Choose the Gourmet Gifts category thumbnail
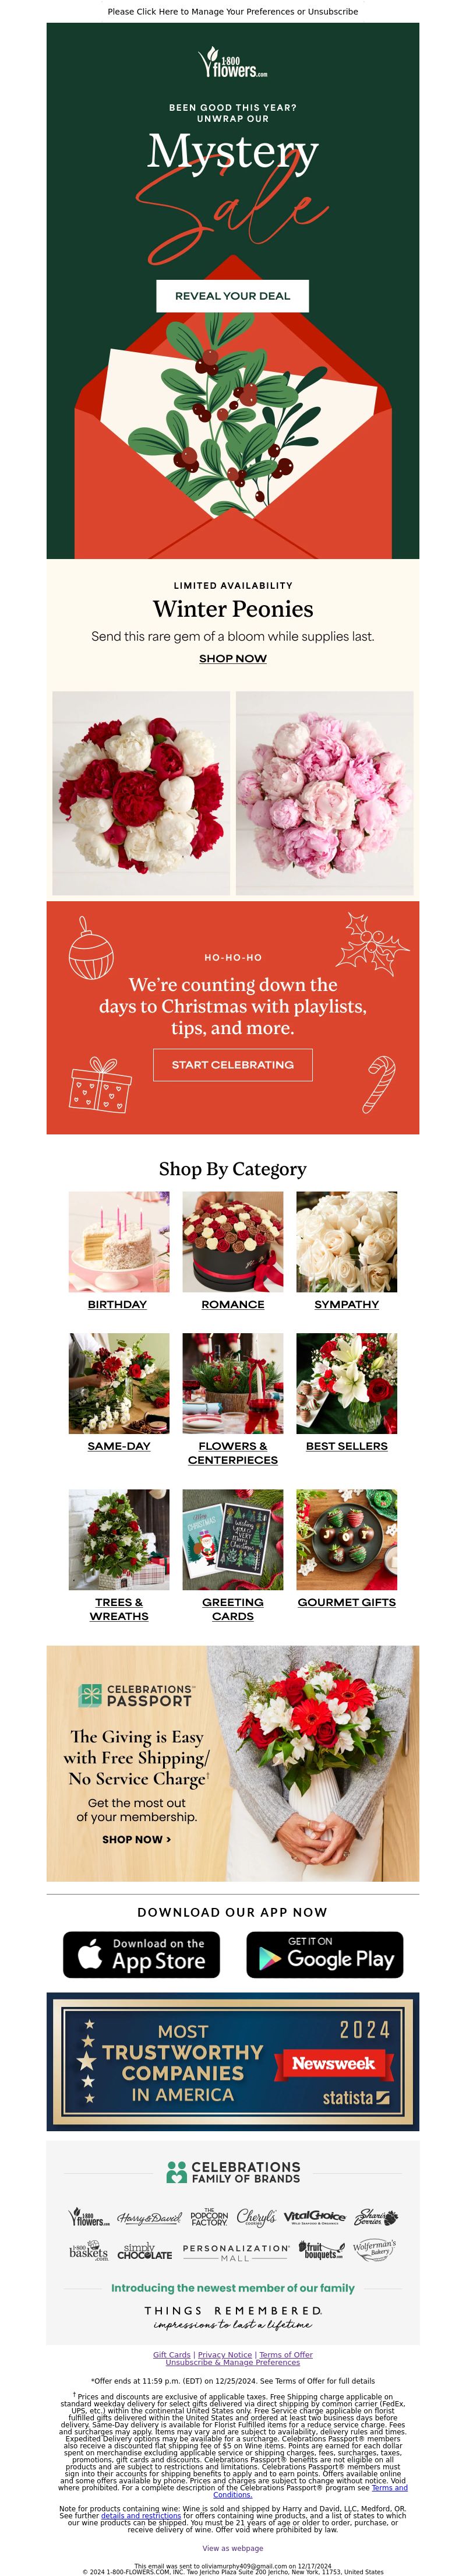The image size is (466, 2576). point(347,1539)
